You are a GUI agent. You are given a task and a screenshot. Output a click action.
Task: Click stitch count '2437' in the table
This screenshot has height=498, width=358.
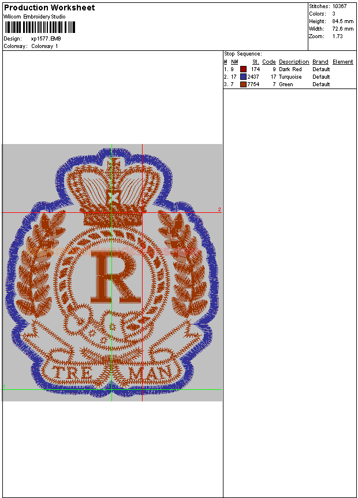pos(253,77)
